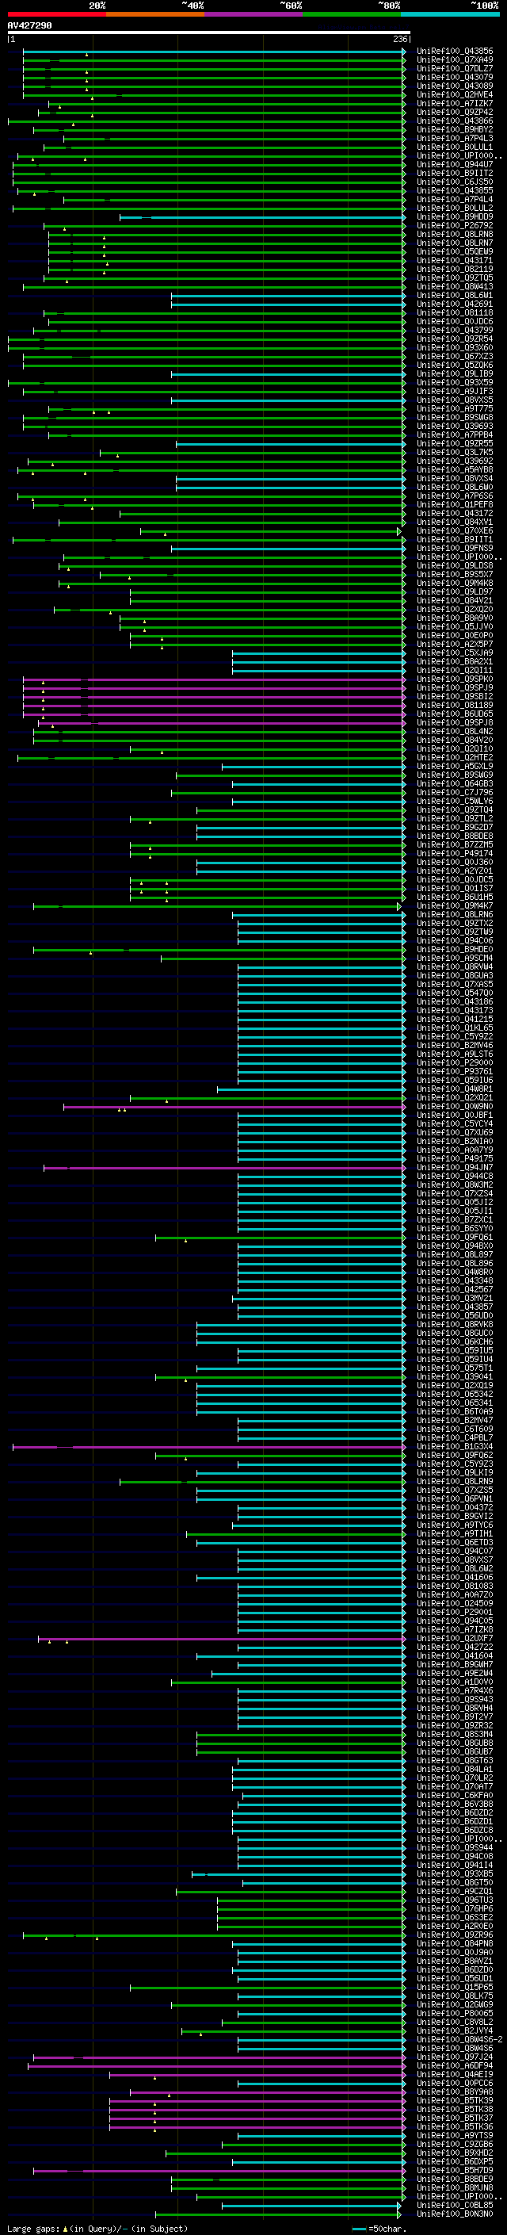
Task: Select UniRef100_O65342 in the hit list
Action: [x=454, y=1395]
